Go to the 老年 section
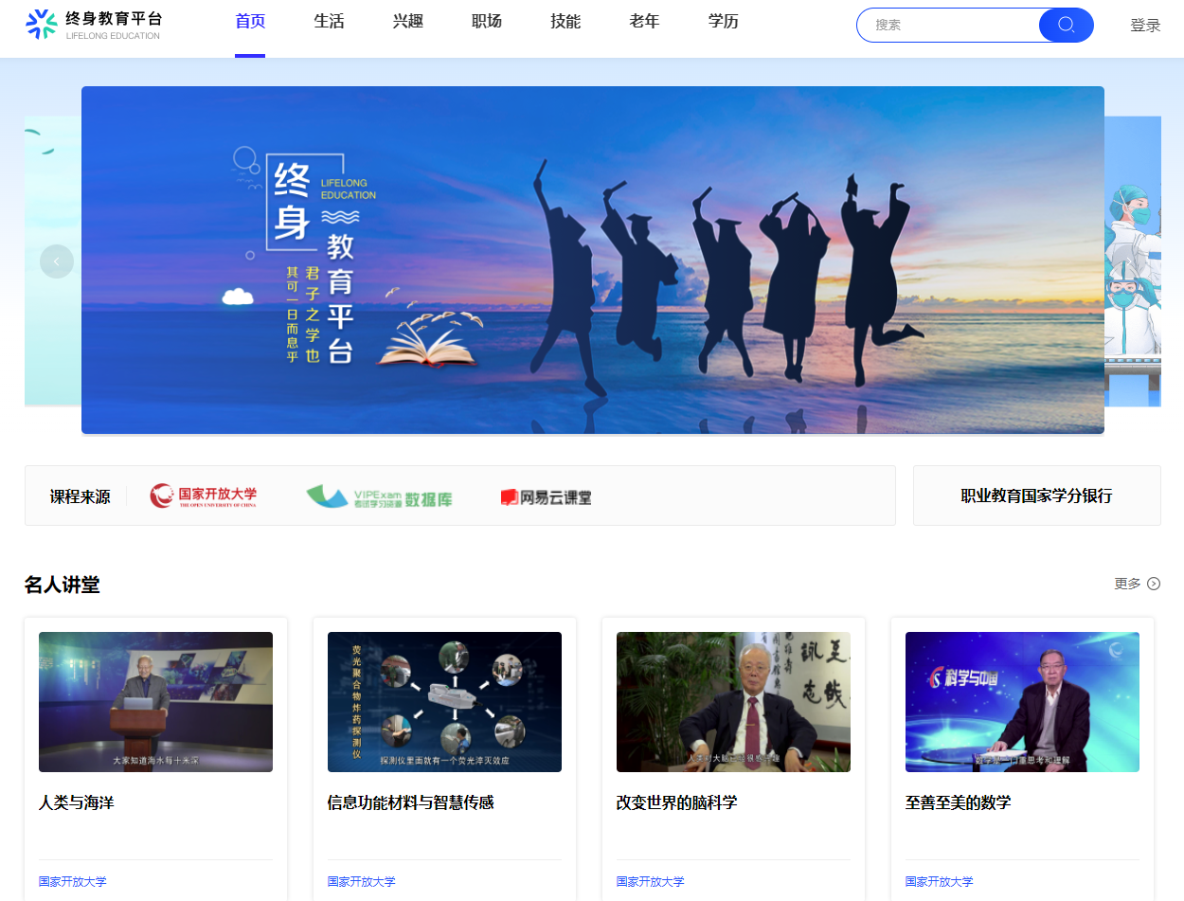 click(644, 22)
